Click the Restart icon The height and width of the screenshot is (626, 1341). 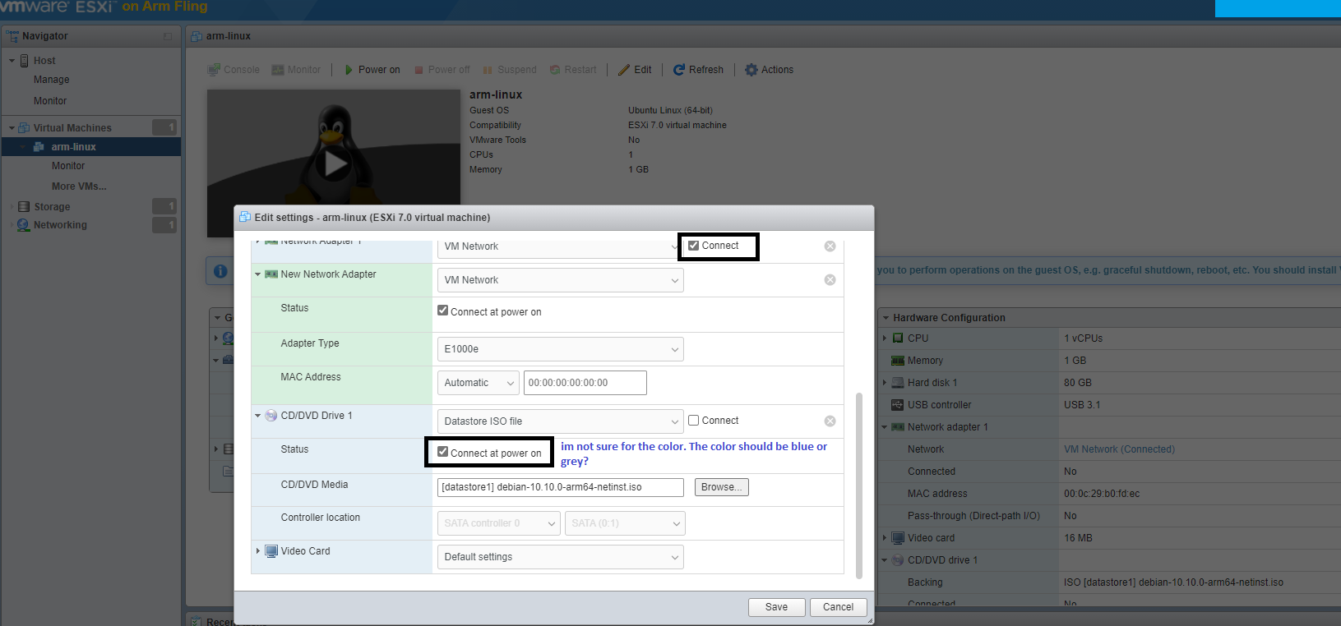click(x=555, y=70)
